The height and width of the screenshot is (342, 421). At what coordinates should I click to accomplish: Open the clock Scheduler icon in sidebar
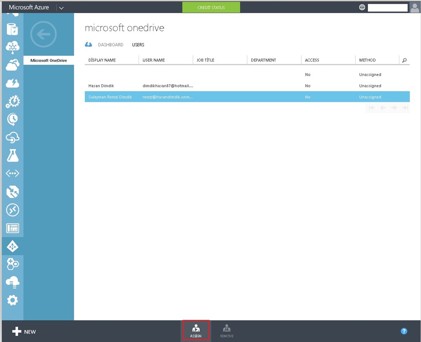(x=12, y=119)
